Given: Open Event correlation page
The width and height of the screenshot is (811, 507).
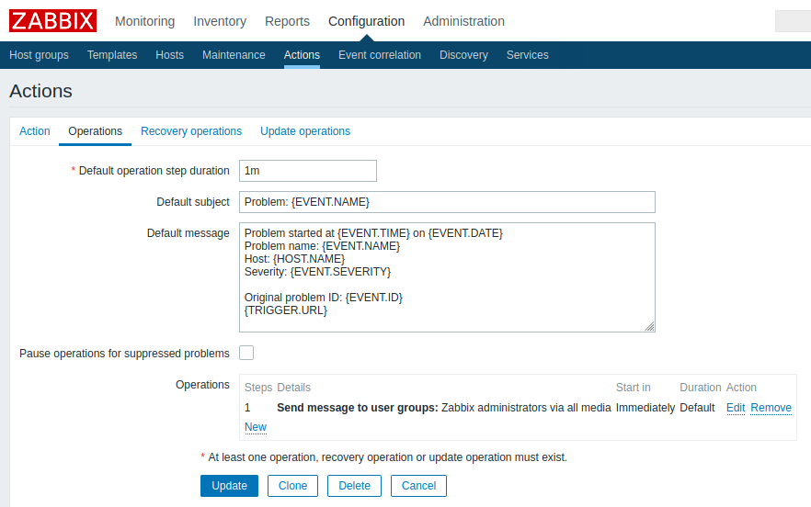Looking at the screenshot, I should coord(379,55).
